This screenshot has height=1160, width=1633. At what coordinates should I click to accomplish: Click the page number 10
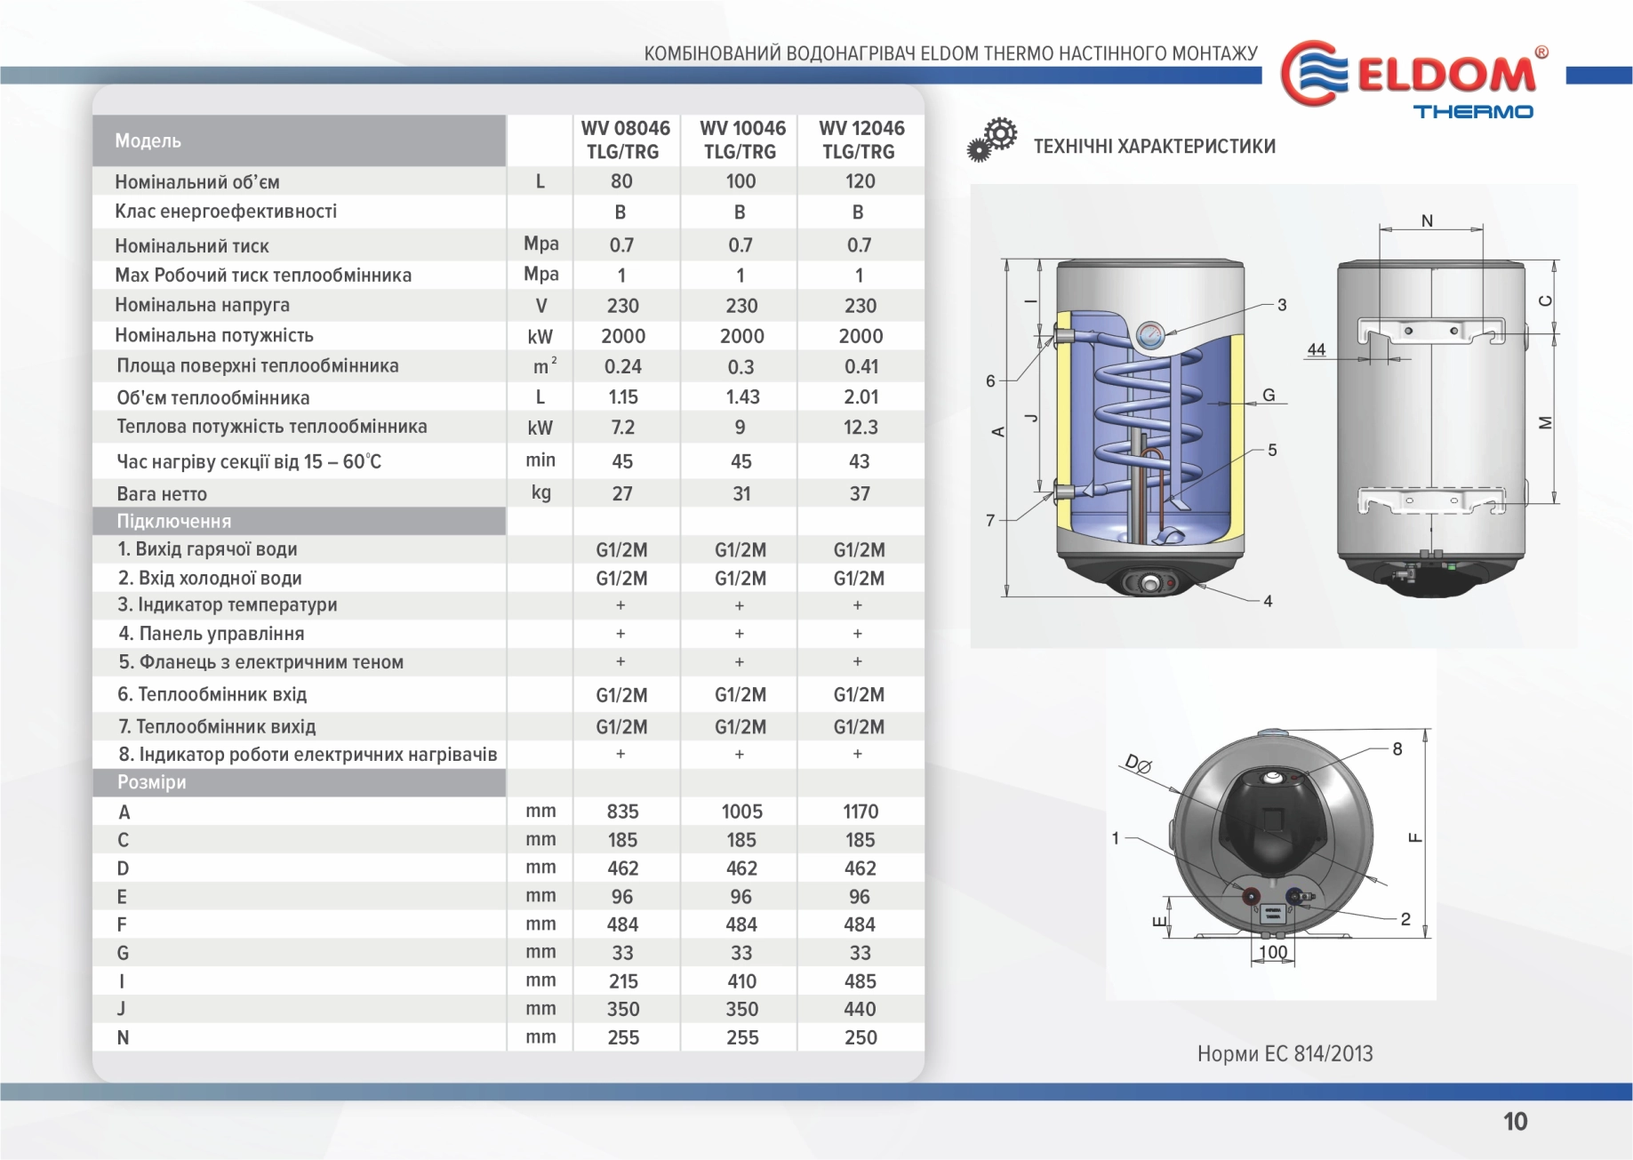click(1515, 1121)
